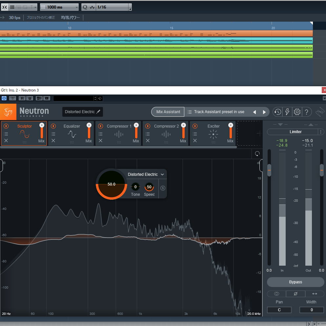Toggle the Equalizer module power button
The width and height of the screenshot is (326, 326).
click(53, 126)
